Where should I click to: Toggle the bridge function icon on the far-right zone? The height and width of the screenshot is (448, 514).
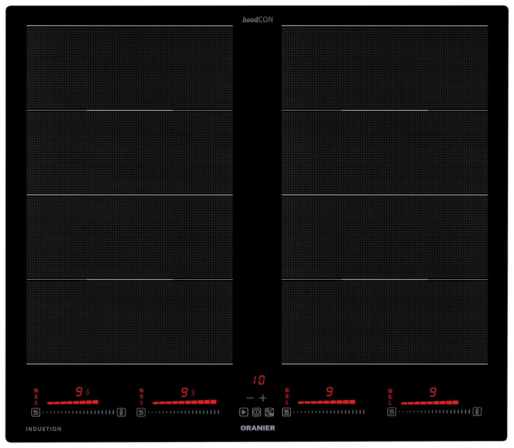[478, 412]
